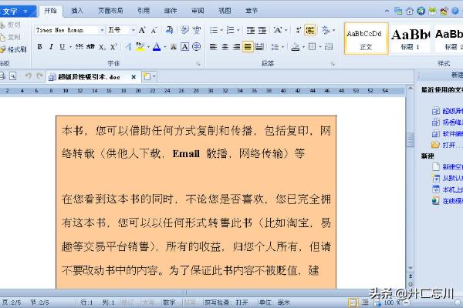The width and height of the screenshot is (463, 308).
Task: Click the text highlight color button
Action: tap(139, 47)
